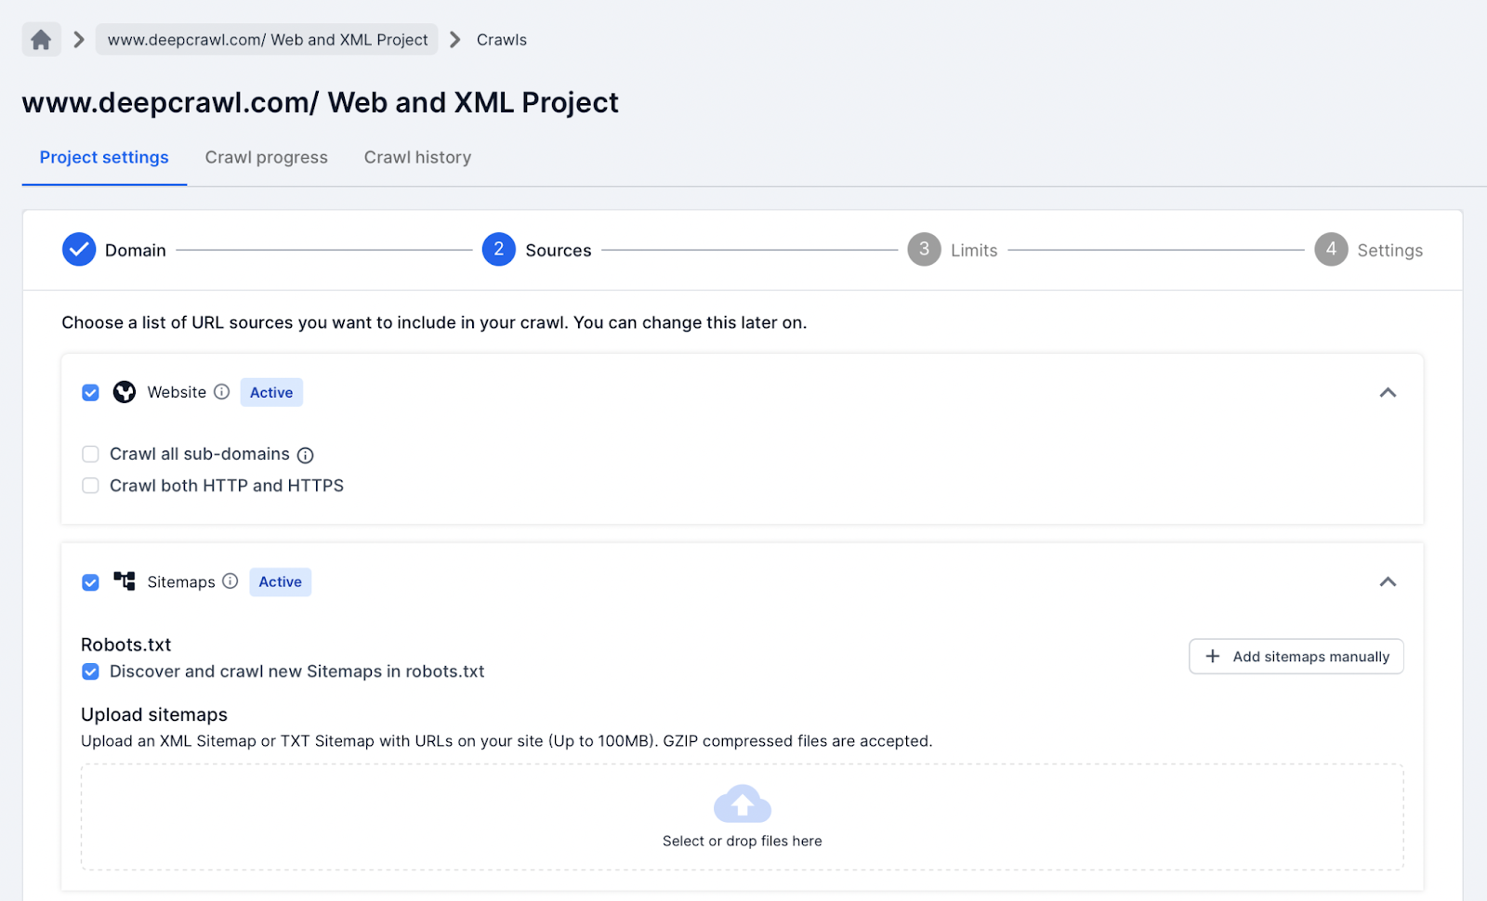Click the Upload sitemaps heading
This screenshot has height=901, width=1487.
[x=154, y=714]
